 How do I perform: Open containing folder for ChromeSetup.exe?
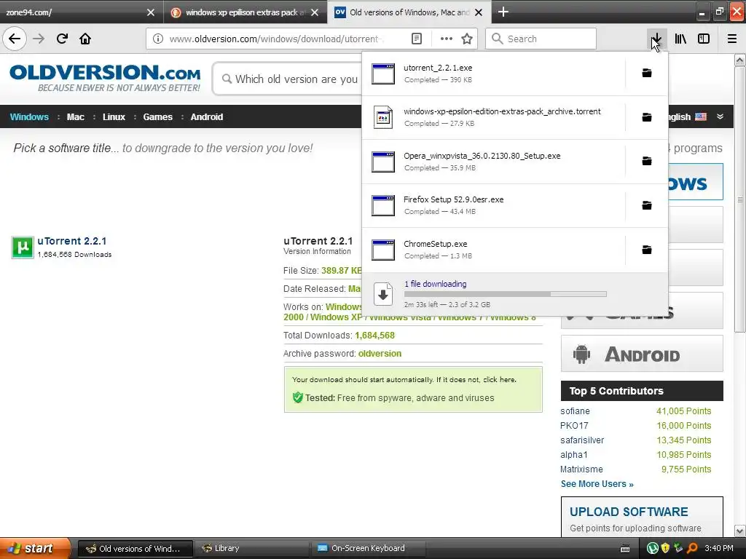click(647, 250)
